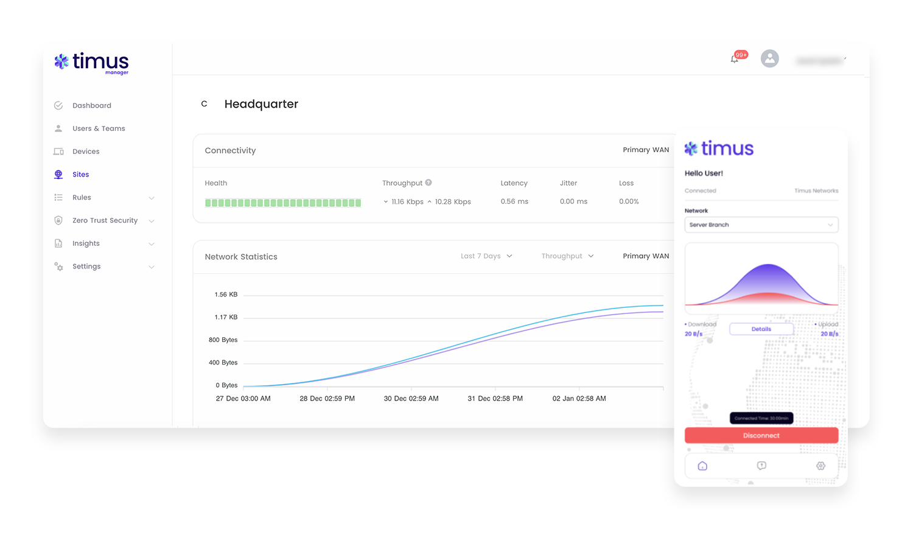The image size is (913, 535).
Task: Open the Throughput metric dropdown
Action: click(x=567, y=256)
